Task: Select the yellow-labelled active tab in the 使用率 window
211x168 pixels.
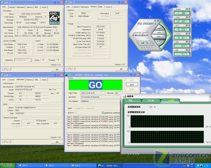Action: click(x=171, y=100)
